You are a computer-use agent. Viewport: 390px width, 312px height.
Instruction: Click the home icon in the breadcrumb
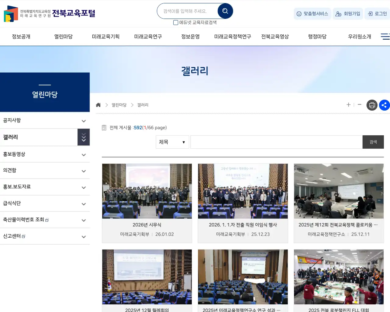[x=98, y=105]
